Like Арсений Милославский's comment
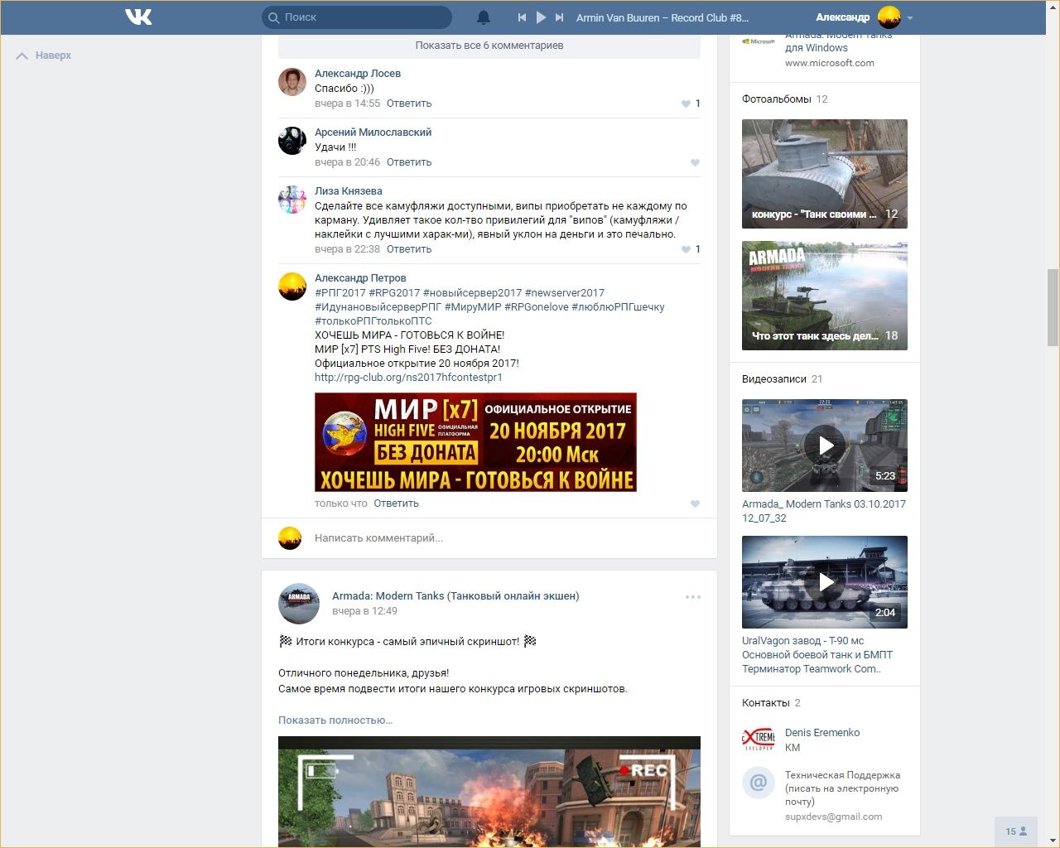Viewport: 1060px width, 848px height. coord(695,162)
